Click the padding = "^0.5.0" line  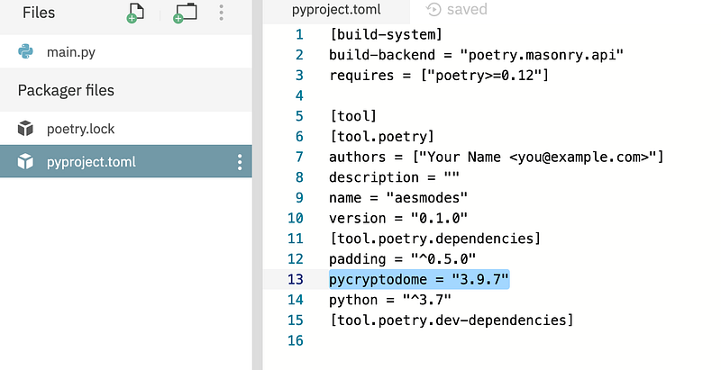coord(402,259)
